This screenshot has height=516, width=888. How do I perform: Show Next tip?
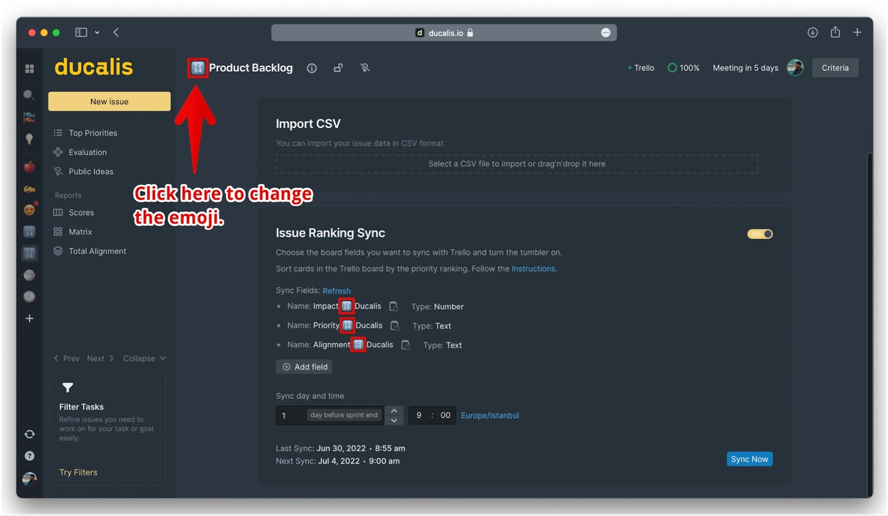[x=100, y=358]
